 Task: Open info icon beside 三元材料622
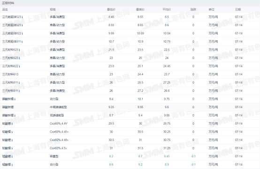19,66
